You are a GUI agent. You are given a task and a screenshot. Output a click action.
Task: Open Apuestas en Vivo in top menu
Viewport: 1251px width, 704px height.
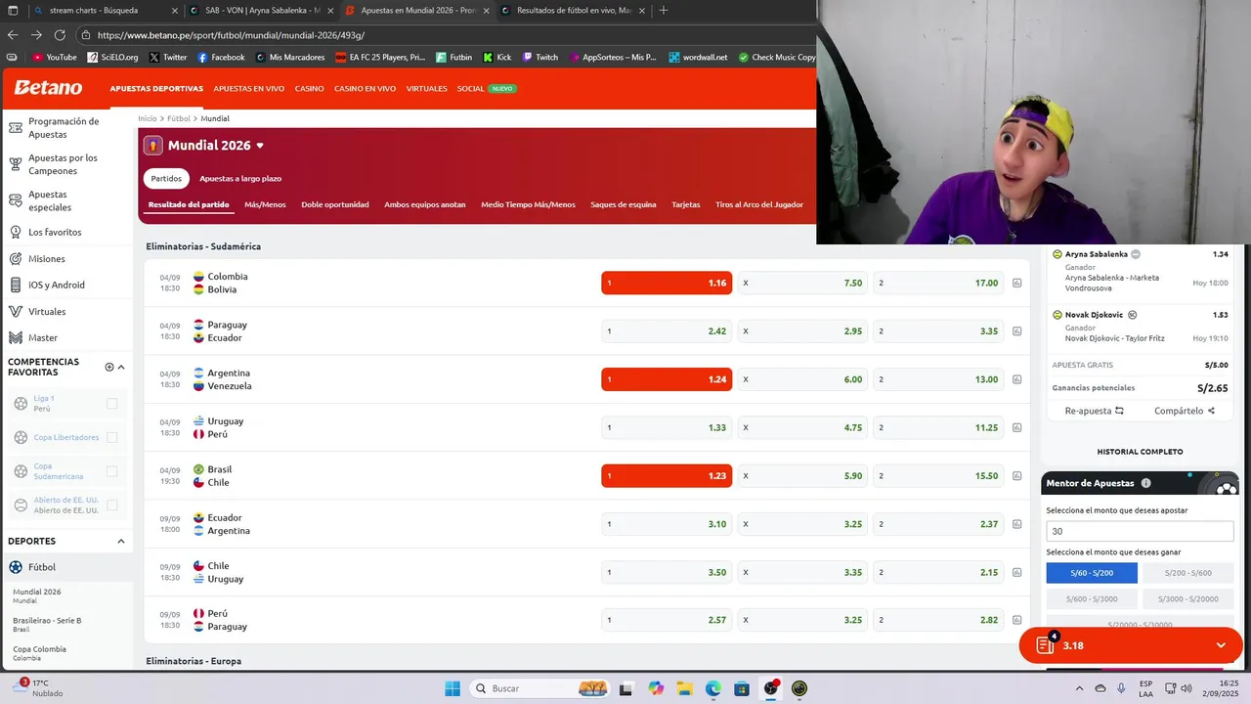click(249, 88)
